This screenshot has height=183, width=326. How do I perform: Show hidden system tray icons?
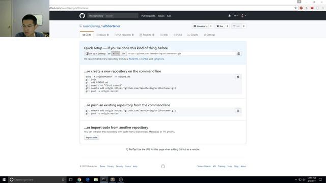296,179
